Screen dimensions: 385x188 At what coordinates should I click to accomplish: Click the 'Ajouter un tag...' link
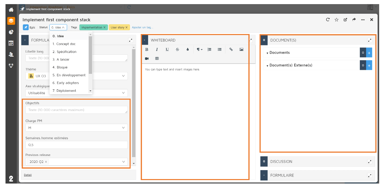(142, 27)
